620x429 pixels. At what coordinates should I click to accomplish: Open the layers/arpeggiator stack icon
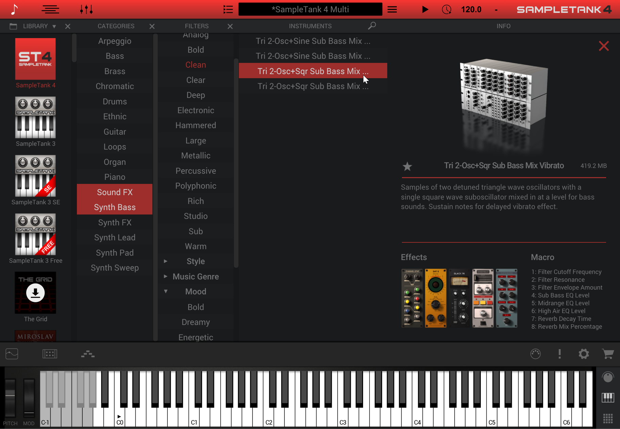88,354
